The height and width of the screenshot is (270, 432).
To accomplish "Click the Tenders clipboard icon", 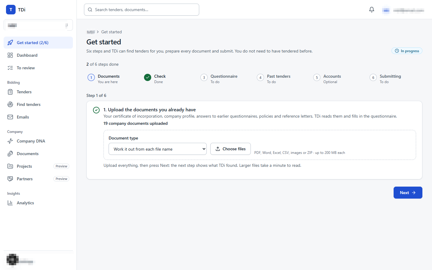I will pyautogui.click(x=10, y=92).
